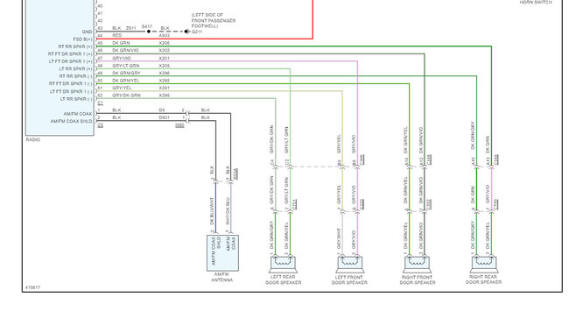Click the RT FT DR SPKR 1 (-) label
This screenshot has width=569, height=326.
71,84
